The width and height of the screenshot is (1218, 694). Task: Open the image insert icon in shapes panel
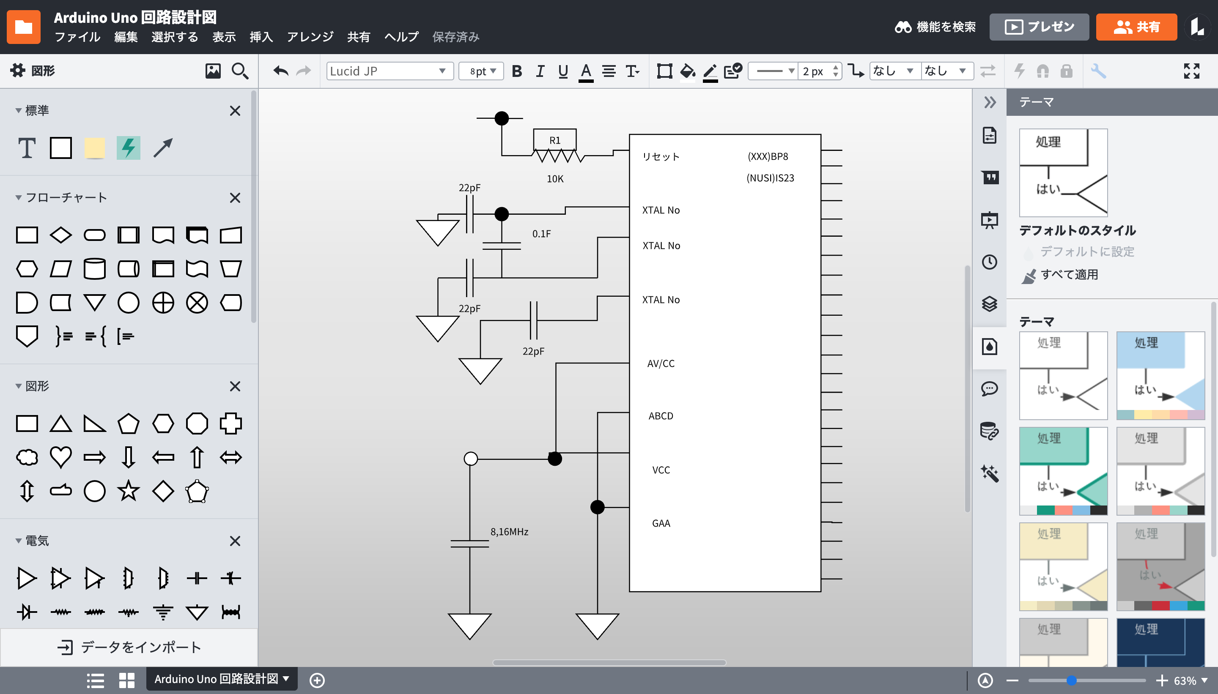tap(213, 71)
